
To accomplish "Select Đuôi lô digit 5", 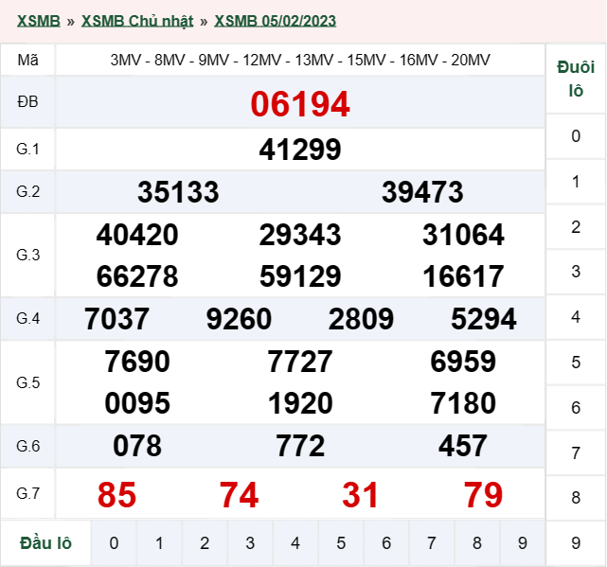I will [x=576, y=363].
